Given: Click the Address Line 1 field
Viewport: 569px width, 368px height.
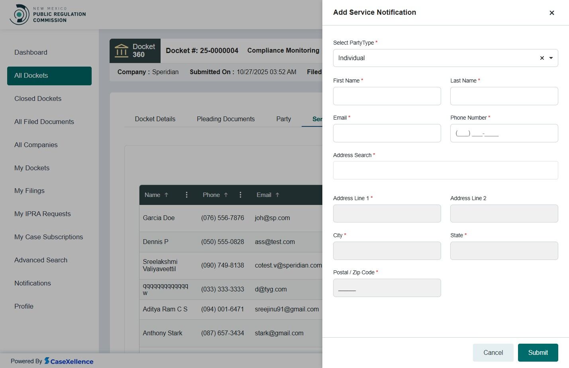Looking at the screenshot, I should pos(387,214).
